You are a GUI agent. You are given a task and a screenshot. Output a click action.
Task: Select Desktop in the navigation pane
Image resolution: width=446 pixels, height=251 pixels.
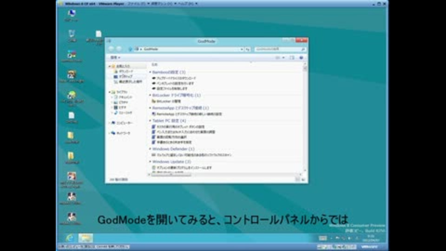pyautogui.click(x=123, y=76)
